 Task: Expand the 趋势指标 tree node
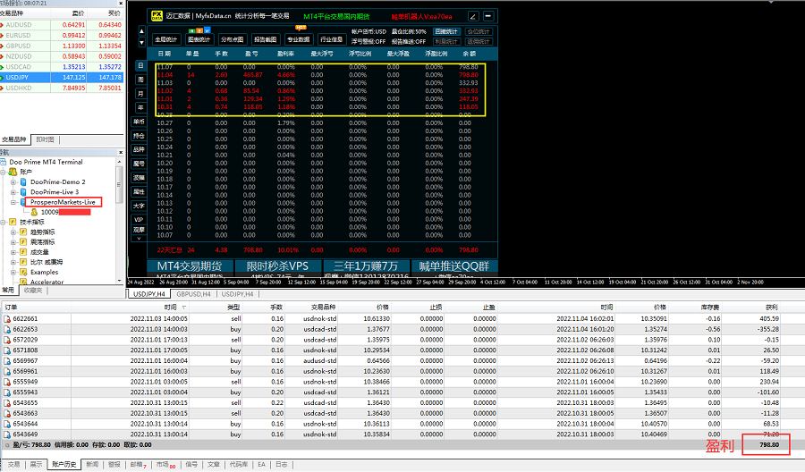pos(13,232)
